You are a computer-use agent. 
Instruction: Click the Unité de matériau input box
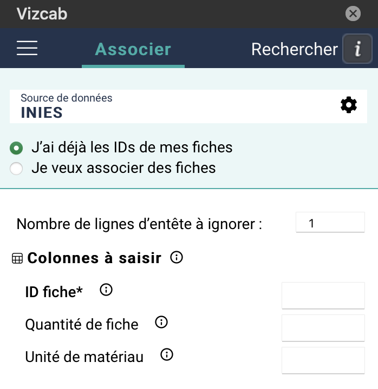tap(323, 360)
